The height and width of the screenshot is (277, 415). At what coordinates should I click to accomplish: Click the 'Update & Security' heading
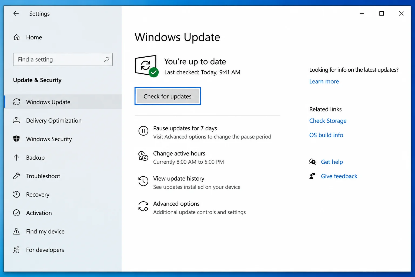click(37, 80)
